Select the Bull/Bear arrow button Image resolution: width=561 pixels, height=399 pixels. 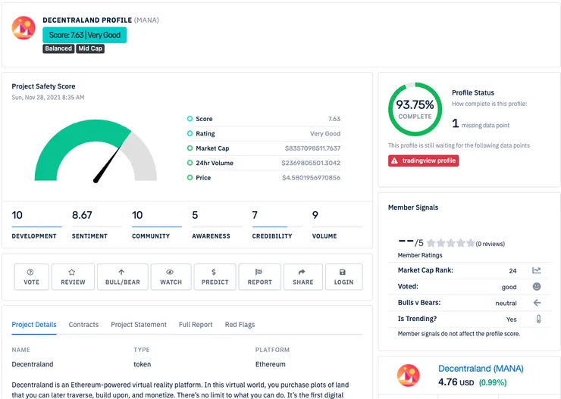[x=122, y=277]
